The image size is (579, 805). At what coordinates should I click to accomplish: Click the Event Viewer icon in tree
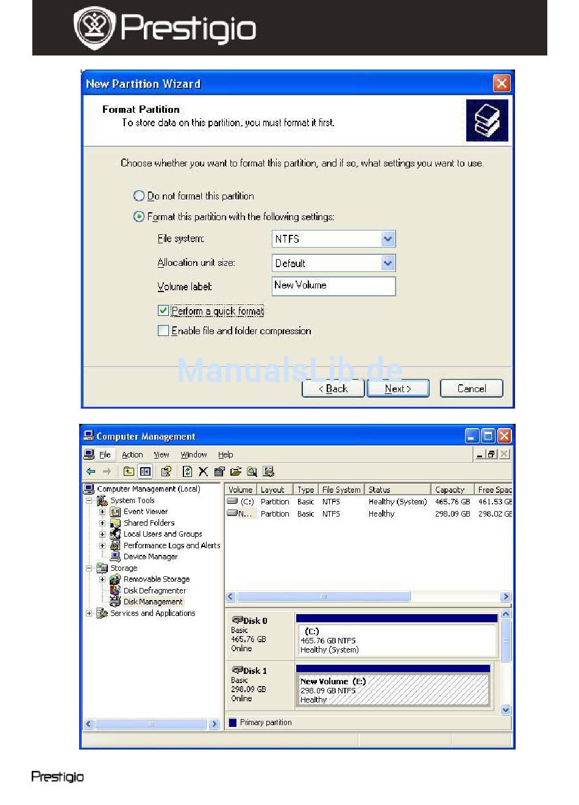(x=115, y=512)
